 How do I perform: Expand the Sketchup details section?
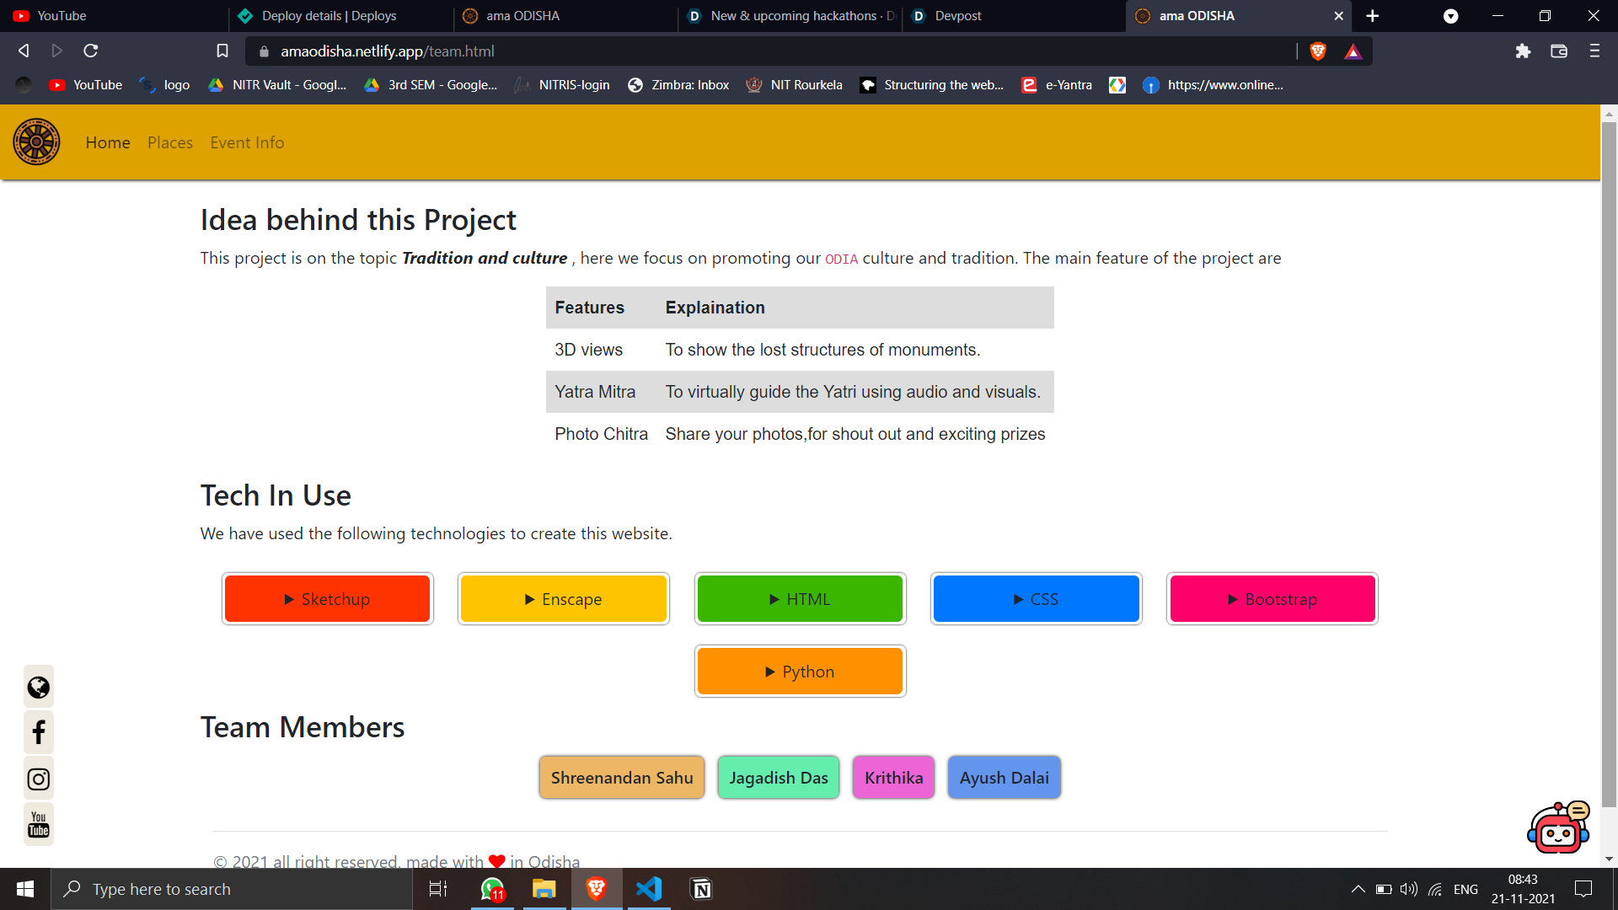coord(327,599)
